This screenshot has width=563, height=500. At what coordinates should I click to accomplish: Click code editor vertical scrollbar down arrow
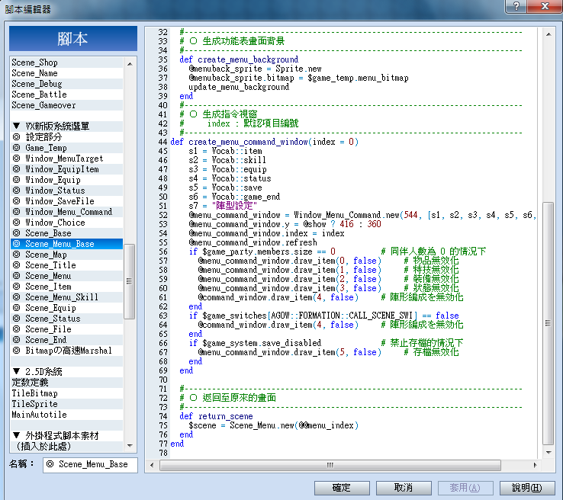pyautogui.click(x=549, y=452)
